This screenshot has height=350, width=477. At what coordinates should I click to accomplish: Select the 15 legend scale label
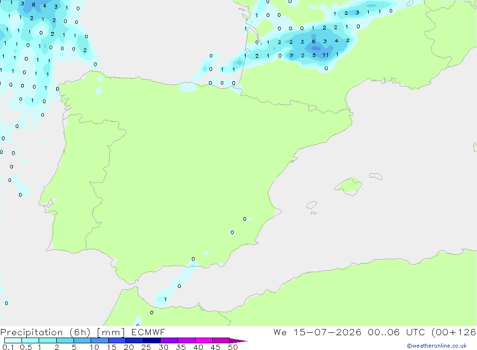coord(112,347)
